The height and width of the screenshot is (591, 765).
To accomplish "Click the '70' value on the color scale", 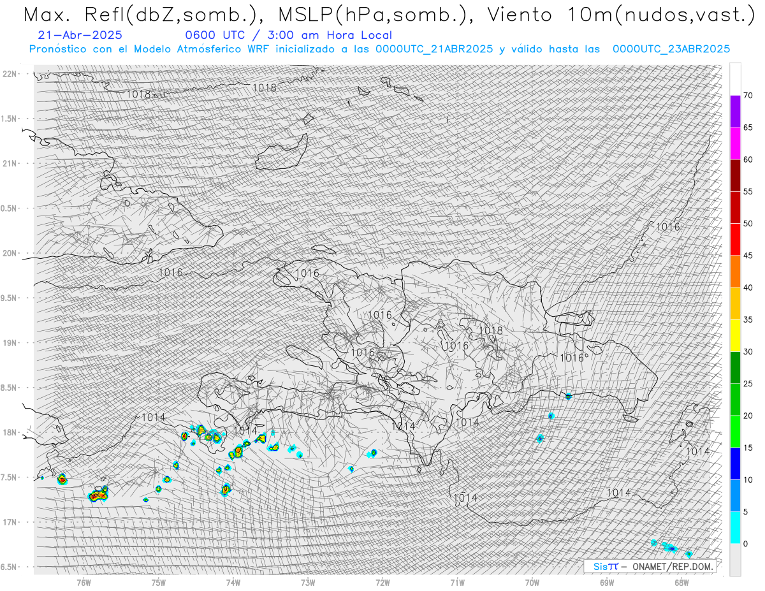I will (748, 96).
